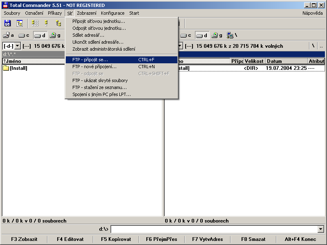Screen dimensions: 327x245
Task: Click the reread source floppy toolbar icon
Action: pos(7,23)
